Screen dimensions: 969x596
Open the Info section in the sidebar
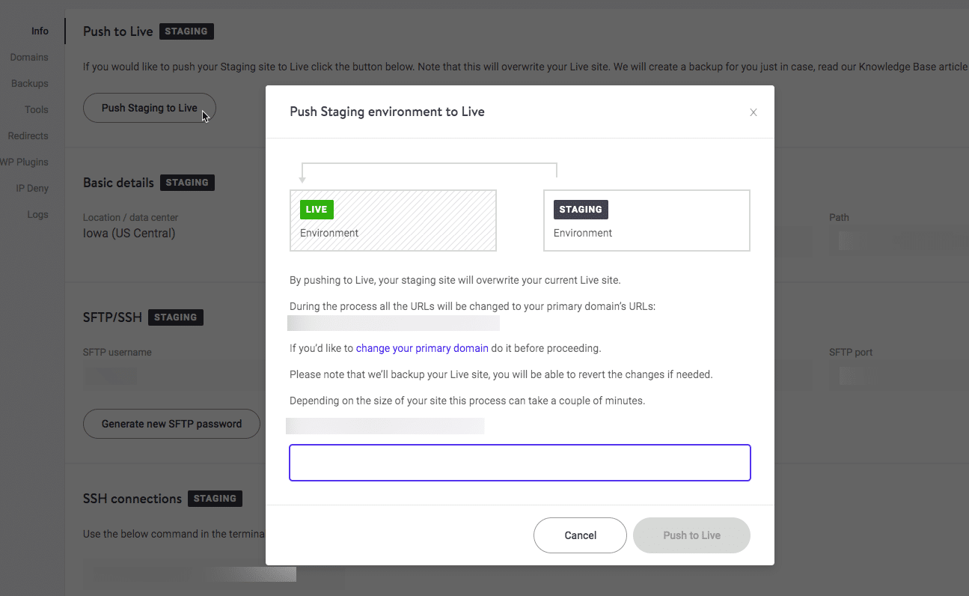(40, 31)
